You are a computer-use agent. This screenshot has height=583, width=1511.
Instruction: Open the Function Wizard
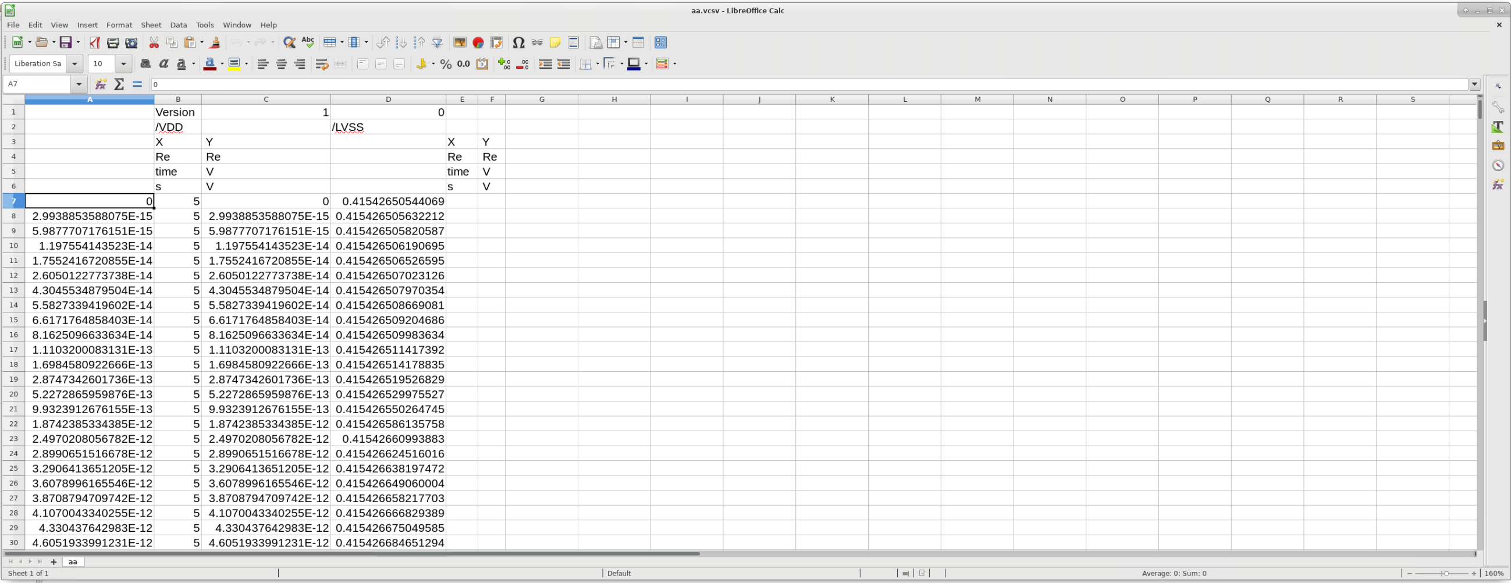pos(101,84)
